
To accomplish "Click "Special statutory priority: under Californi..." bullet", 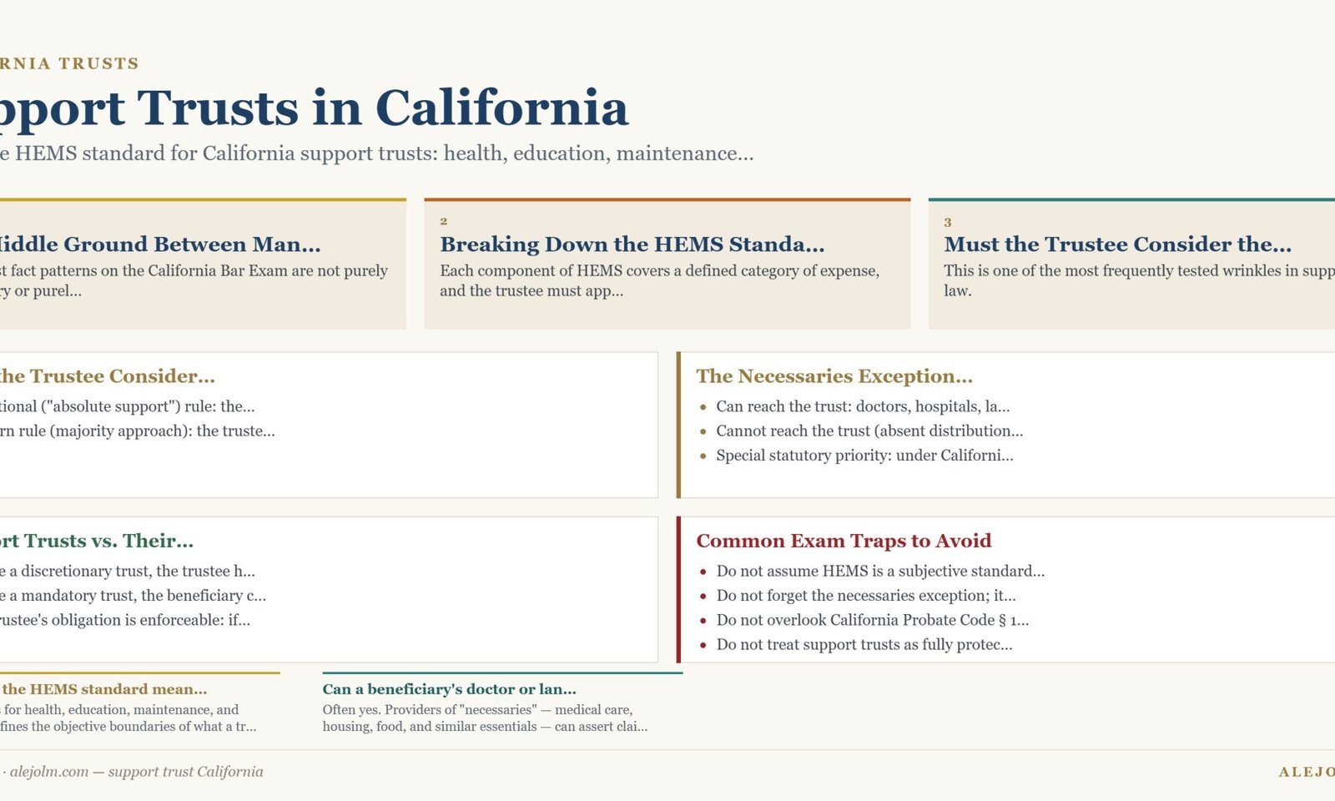I will coord(864,455).
